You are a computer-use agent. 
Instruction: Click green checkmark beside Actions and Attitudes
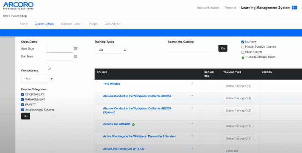coord(134,124)
